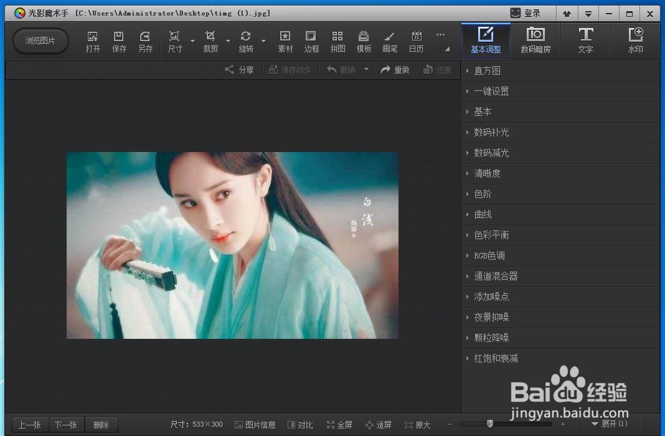Click 登录 to log in

pyautogui.click(x=526, y=13)
